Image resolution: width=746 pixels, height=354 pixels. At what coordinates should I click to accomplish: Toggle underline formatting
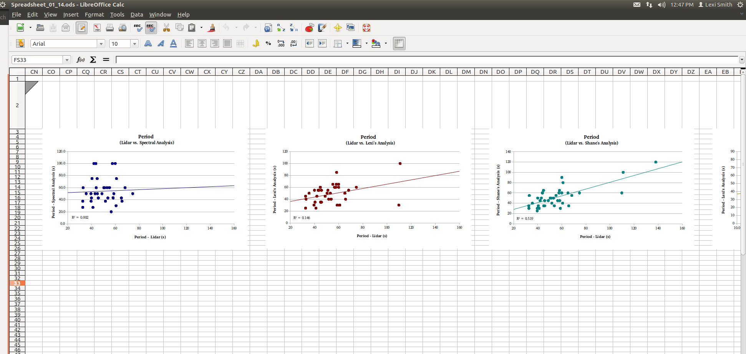[173, 43]
